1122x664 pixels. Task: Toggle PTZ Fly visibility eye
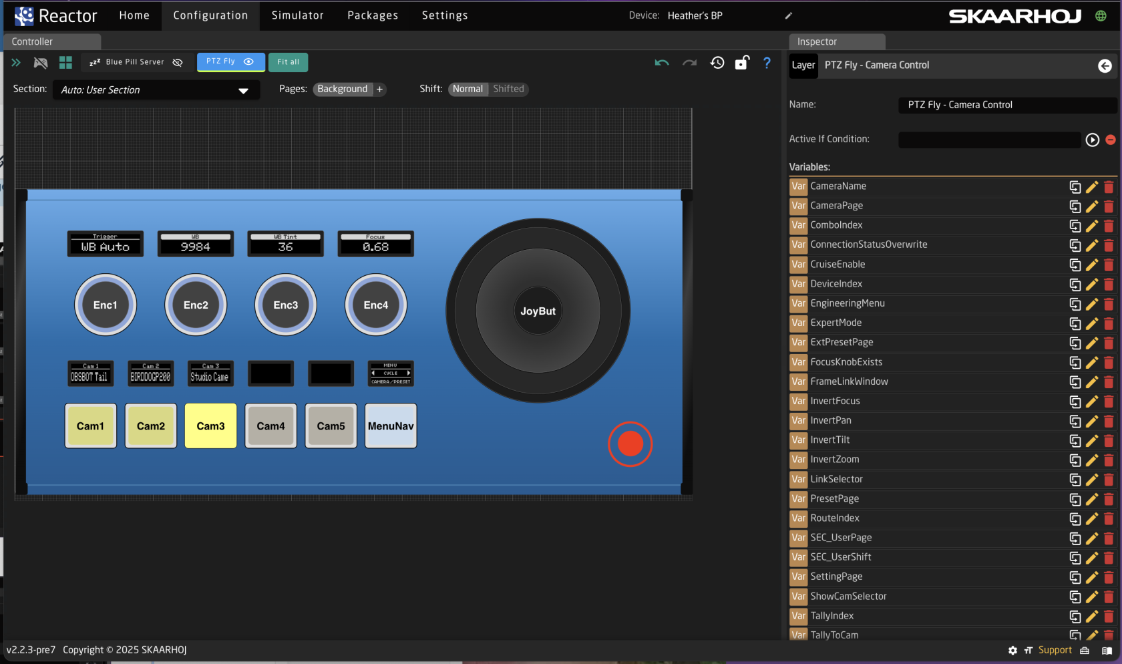[249, 61]
